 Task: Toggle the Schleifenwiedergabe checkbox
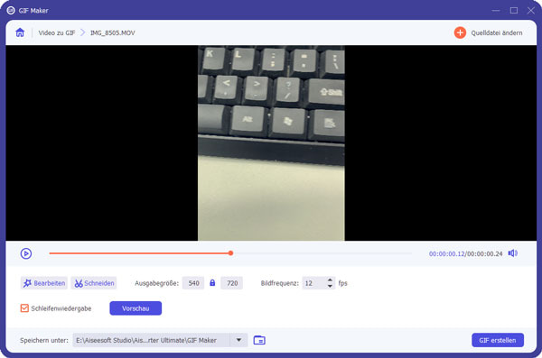click(24, 308)
